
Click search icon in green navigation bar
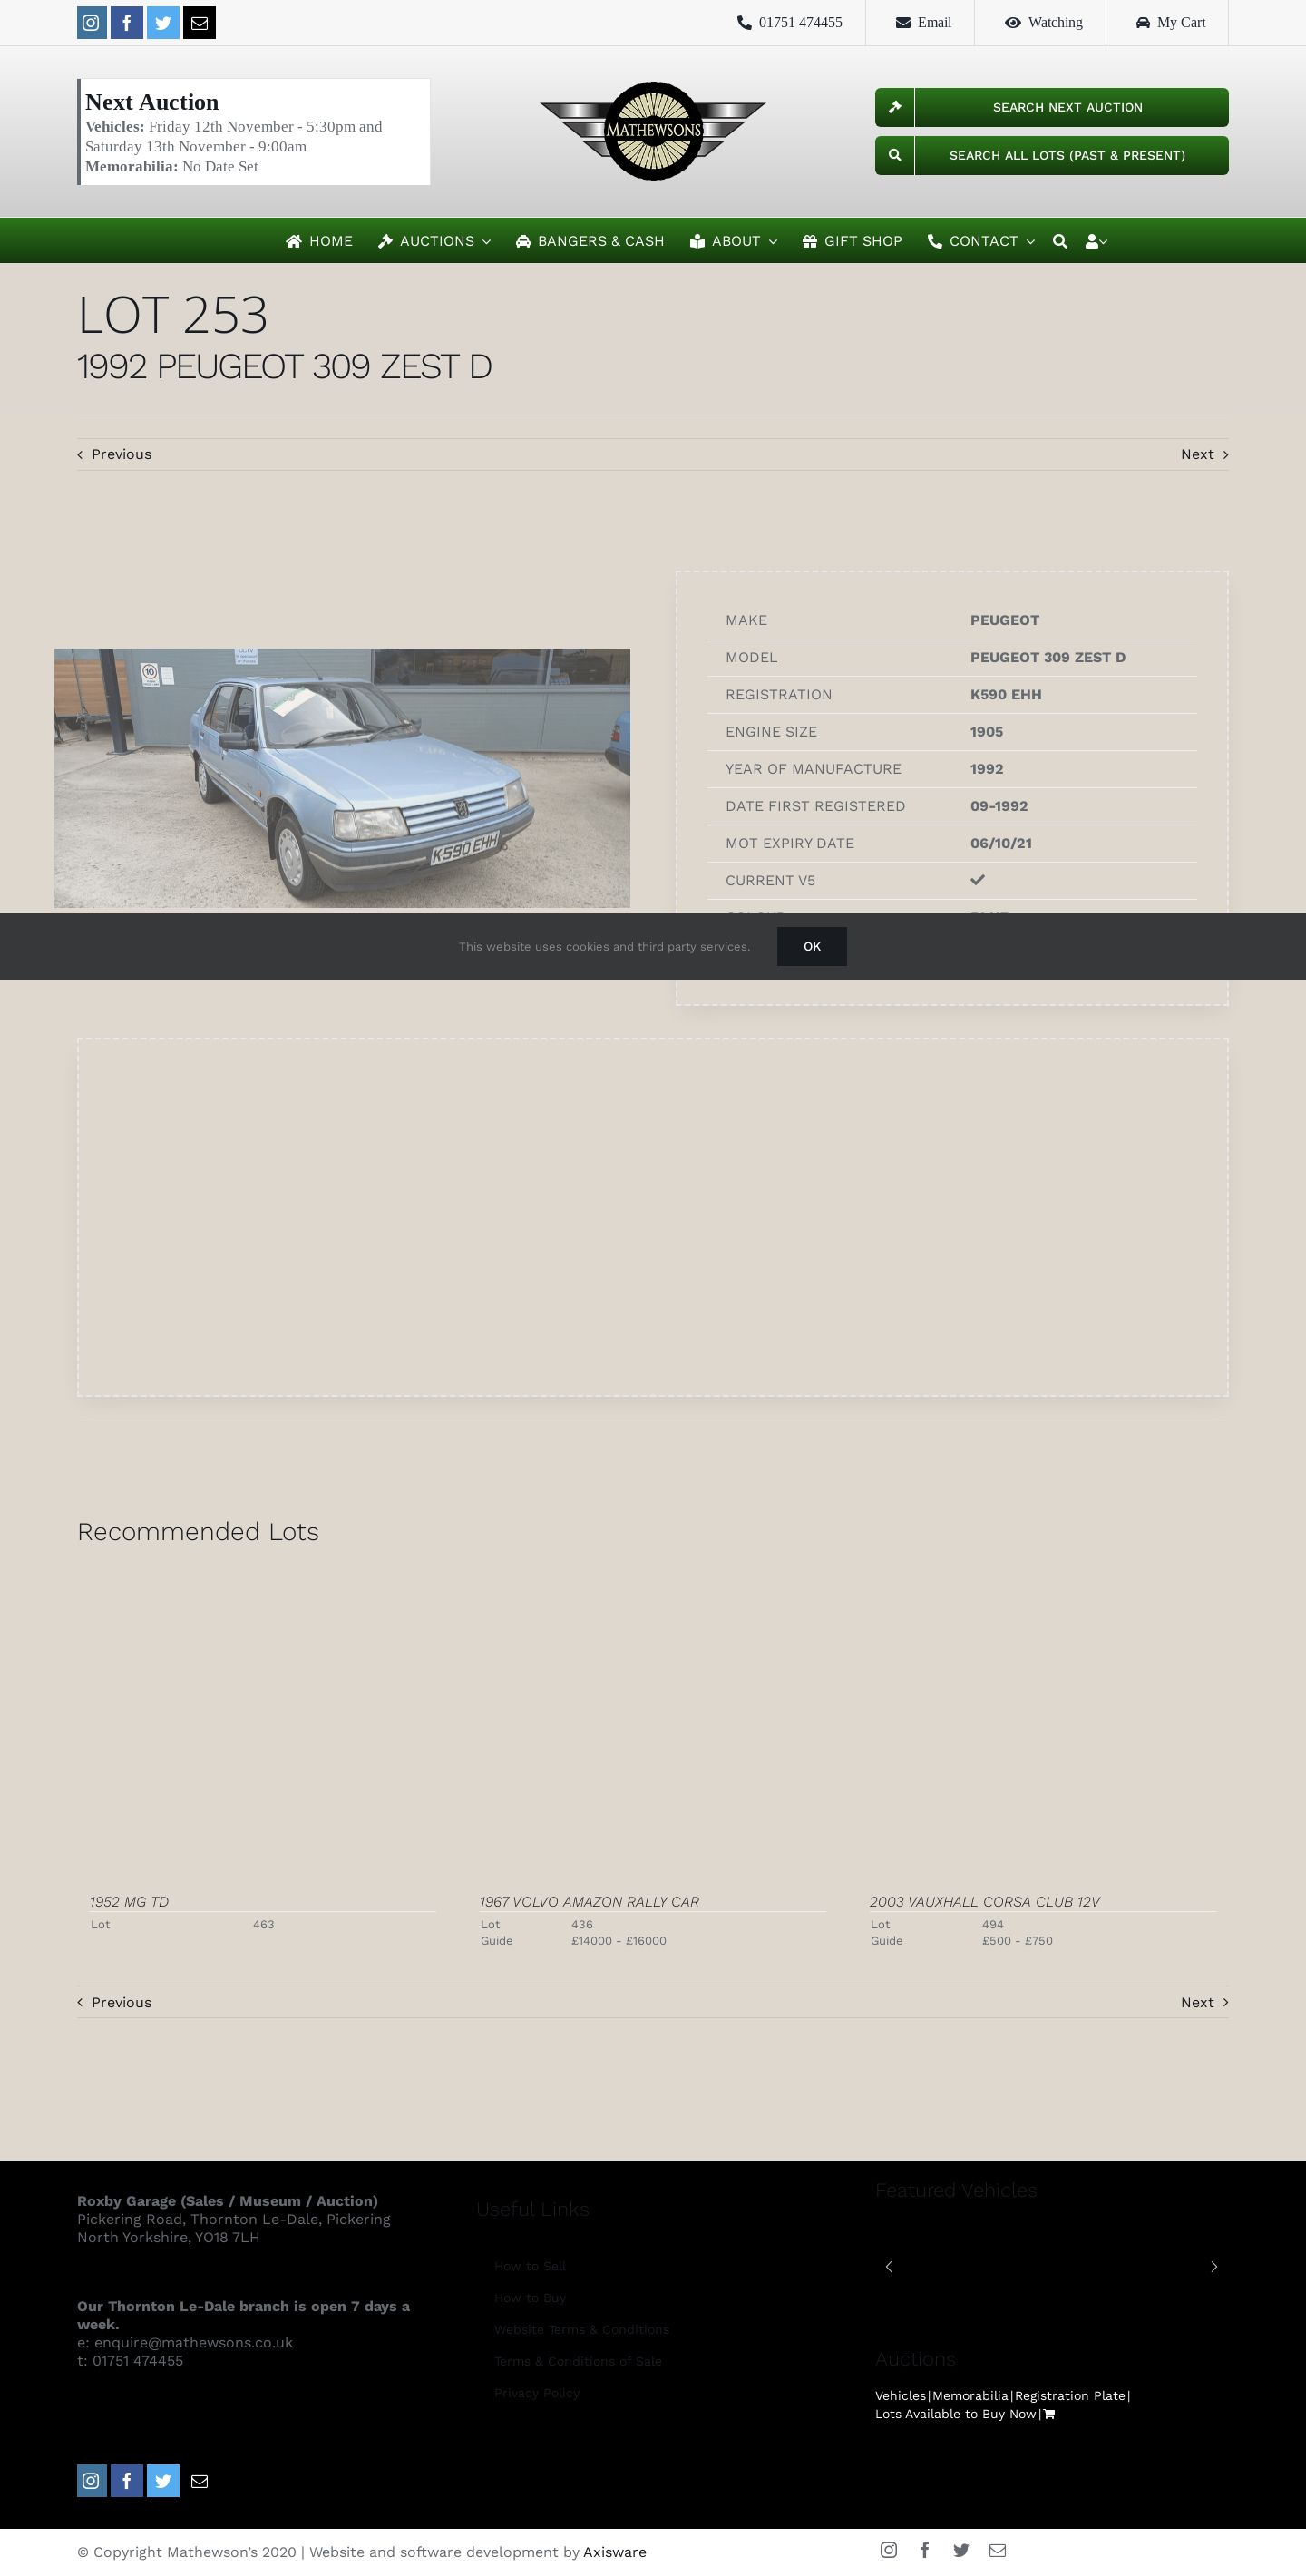tap(1060, 241)
